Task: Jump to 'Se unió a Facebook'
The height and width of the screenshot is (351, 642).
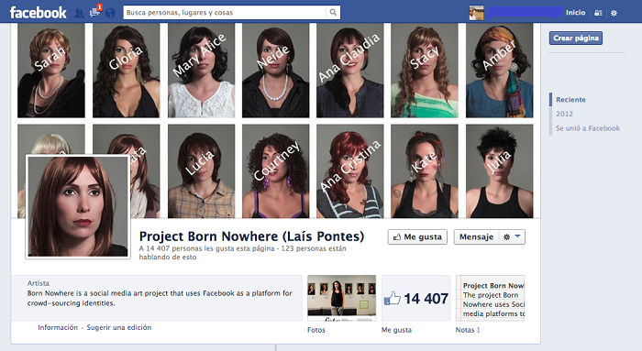Action: tap(588, 128)
